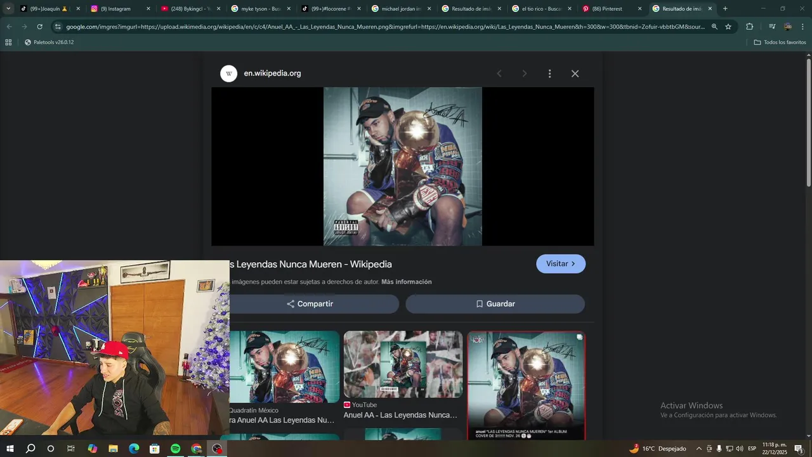This screenshot has width=812, height=457.
Task: Open a new tab with plus button
Action: tap(725, 9)
